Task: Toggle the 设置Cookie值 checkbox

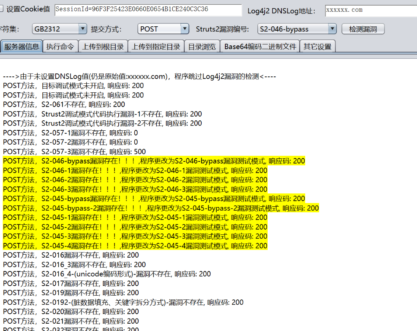Action: (x=2, y=9)
